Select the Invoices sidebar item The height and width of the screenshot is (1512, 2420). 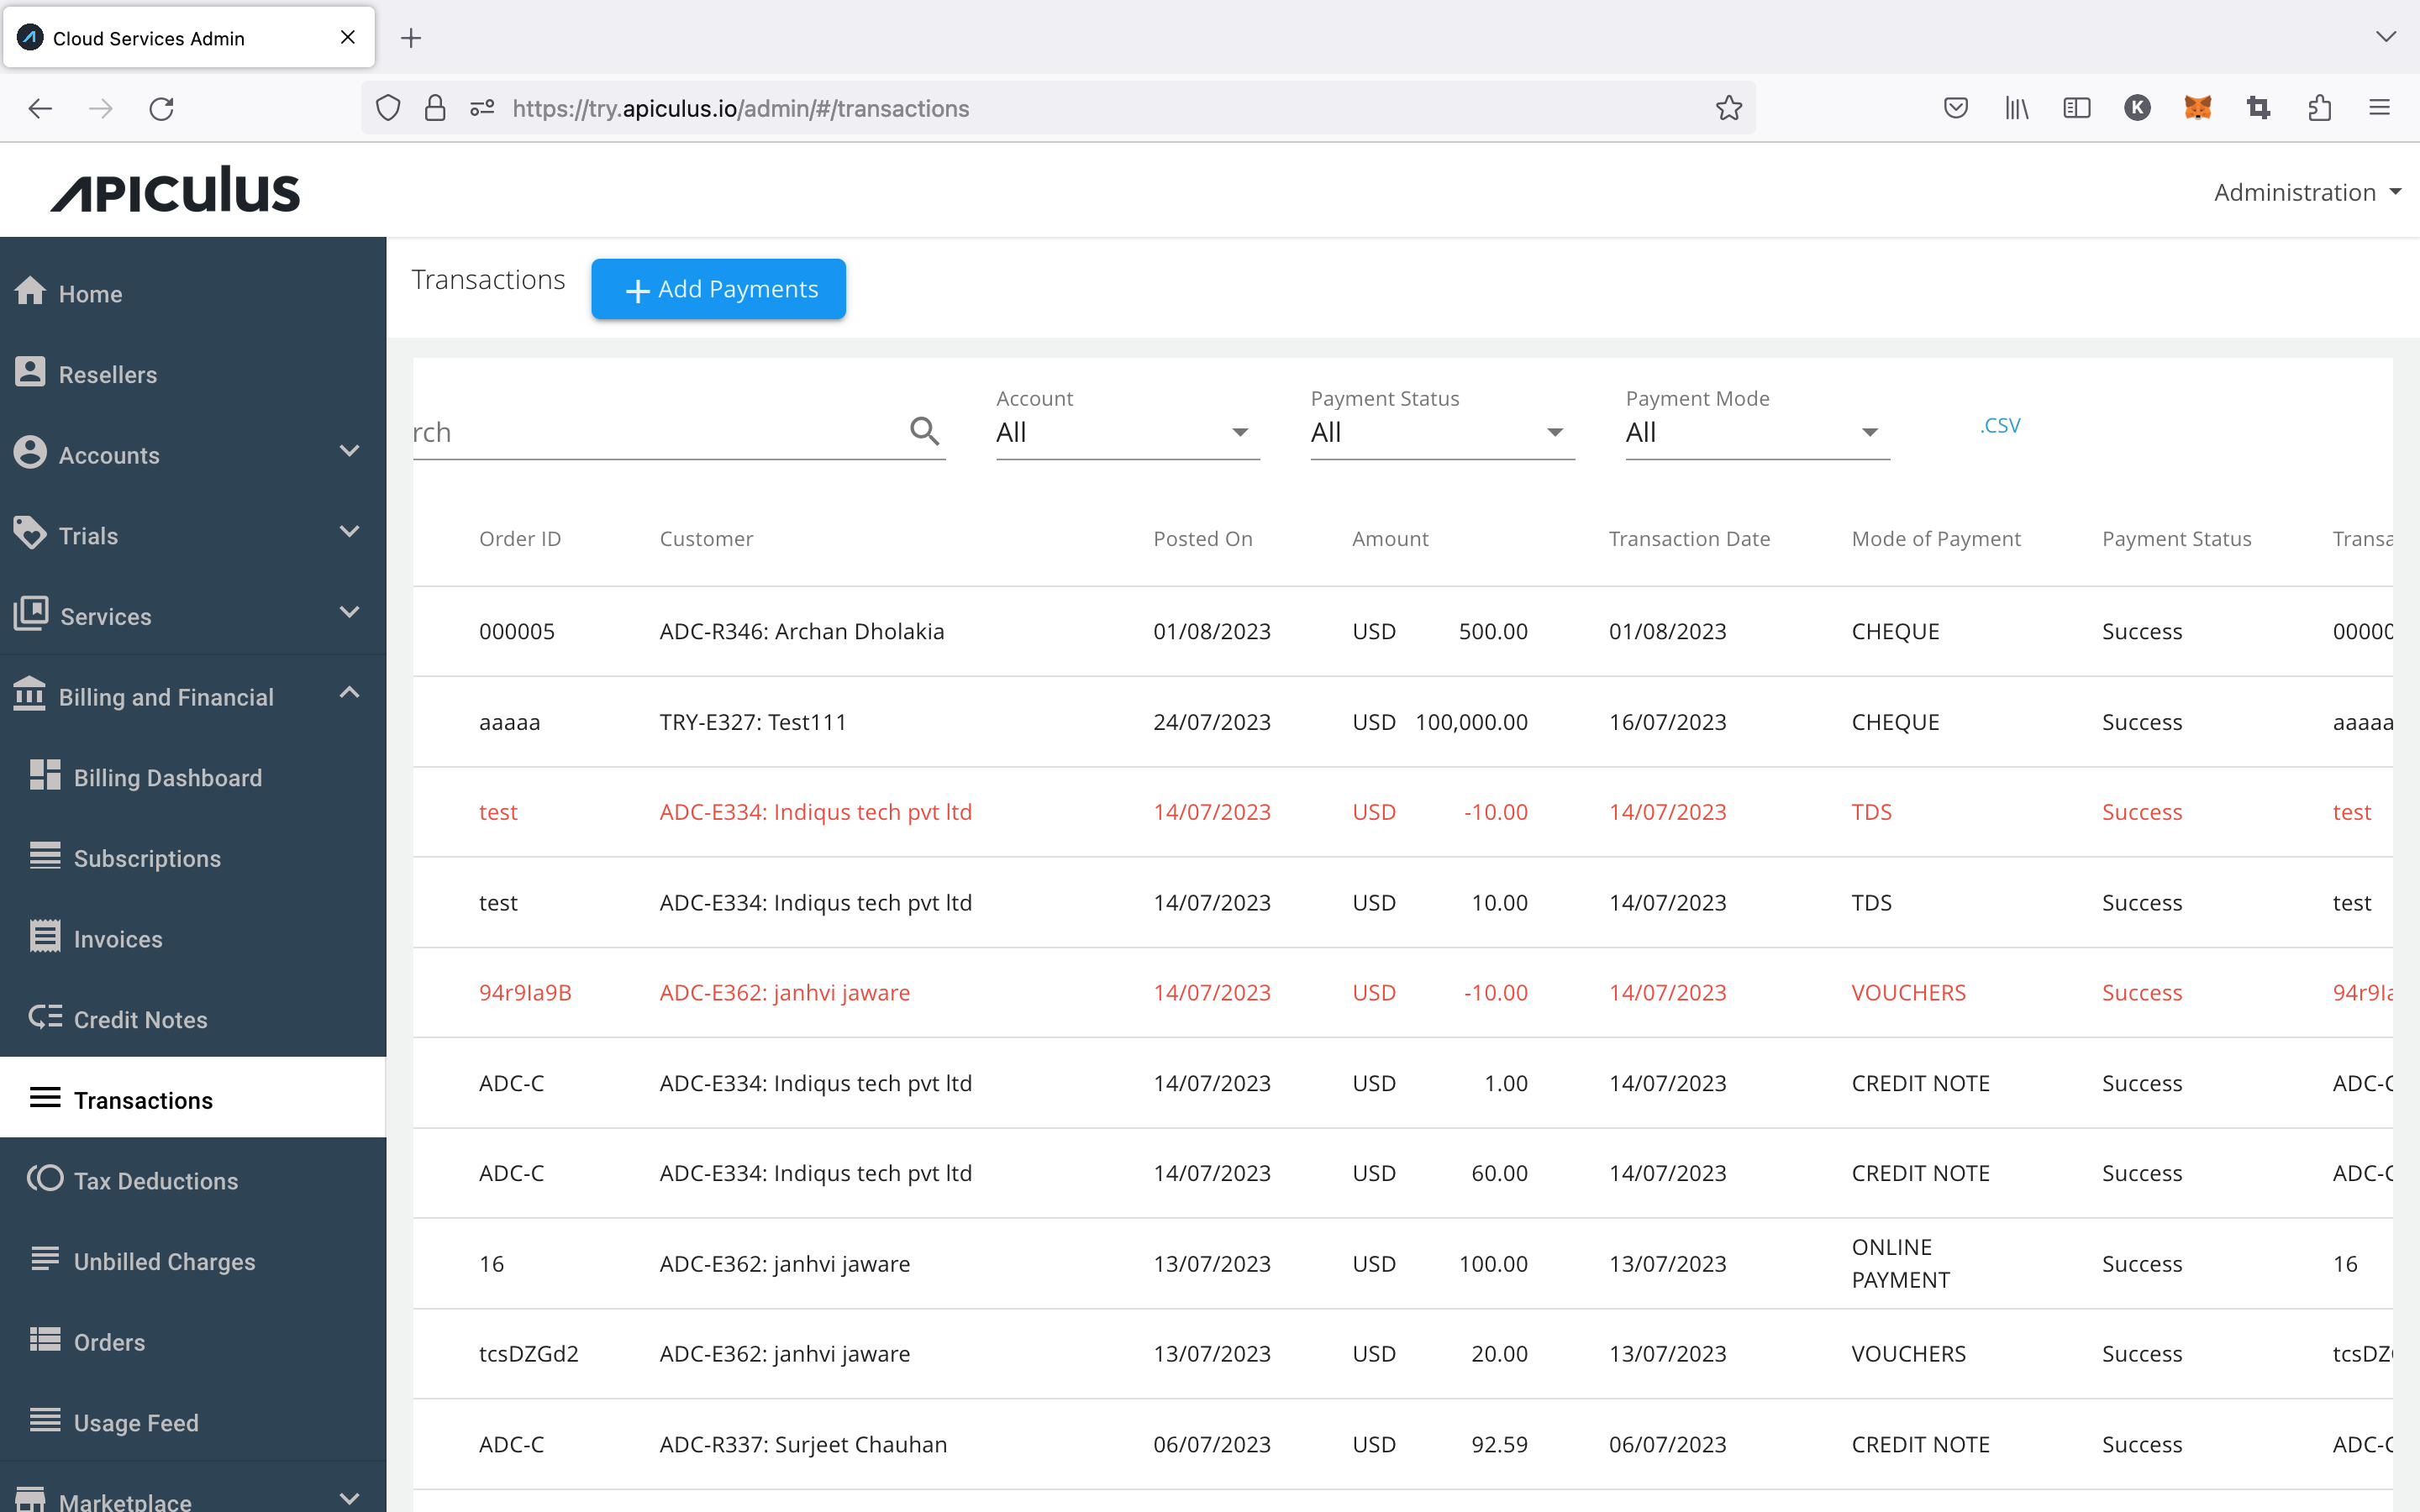117,938
